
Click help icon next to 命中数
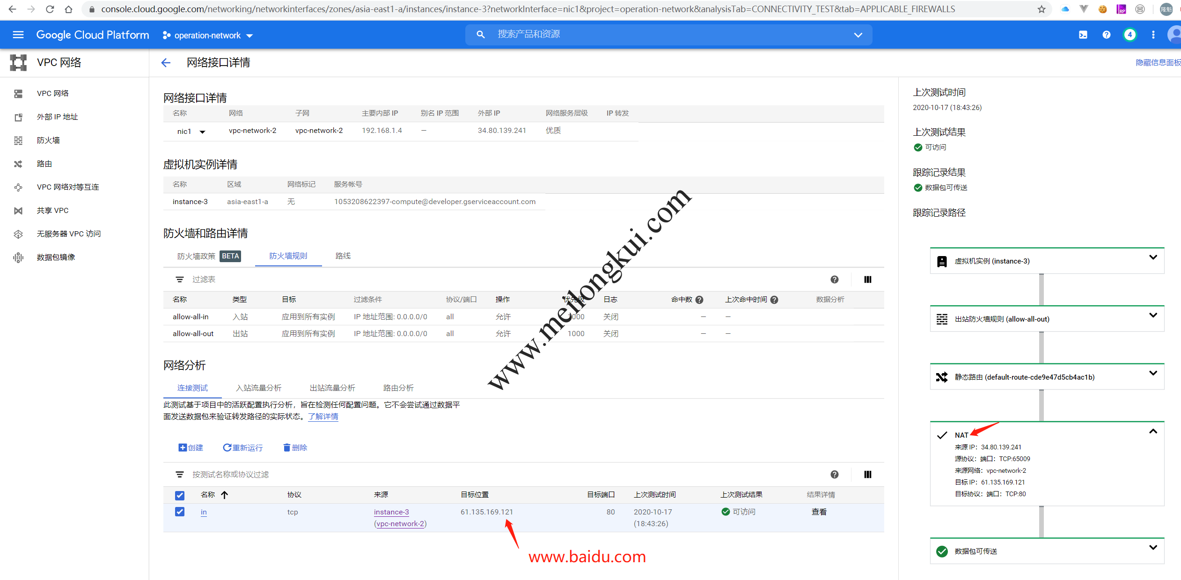click(699, 300)
